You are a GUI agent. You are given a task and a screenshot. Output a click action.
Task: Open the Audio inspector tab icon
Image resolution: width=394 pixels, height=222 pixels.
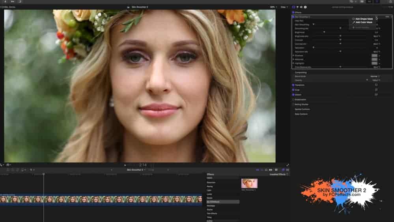point(301,7)
